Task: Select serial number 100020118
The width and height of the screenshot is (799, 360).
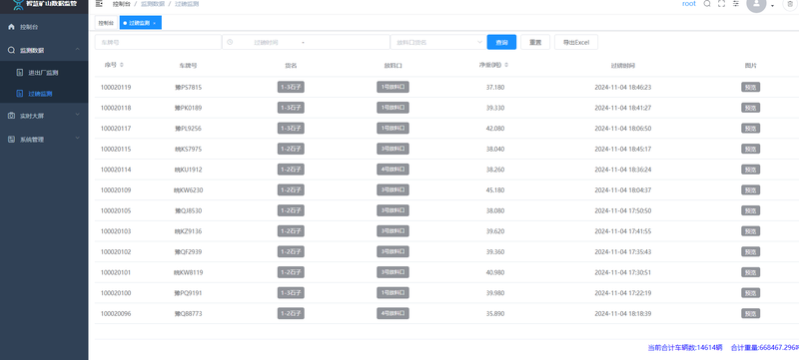Action: pos(116,108)
